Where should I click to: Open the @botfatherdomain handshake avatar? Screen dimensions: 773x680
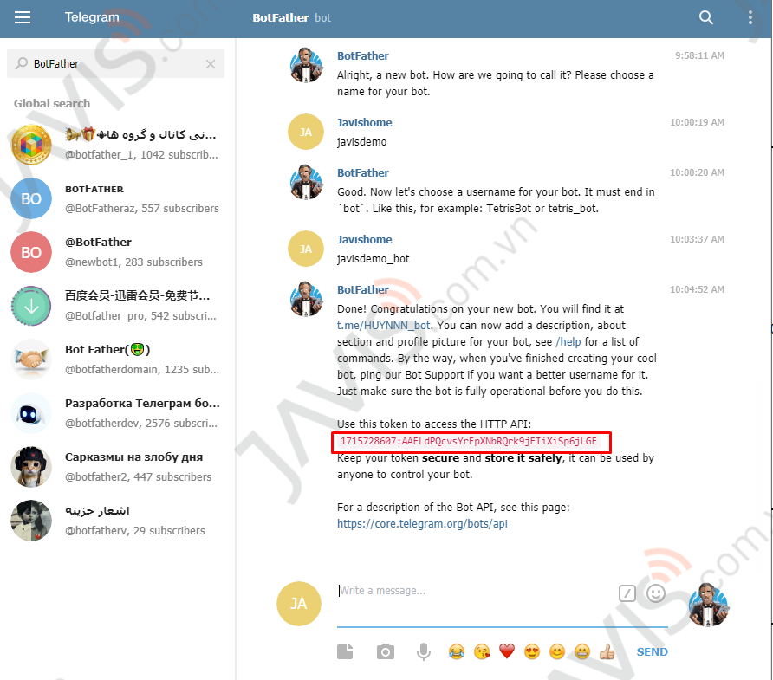point(31,359)
